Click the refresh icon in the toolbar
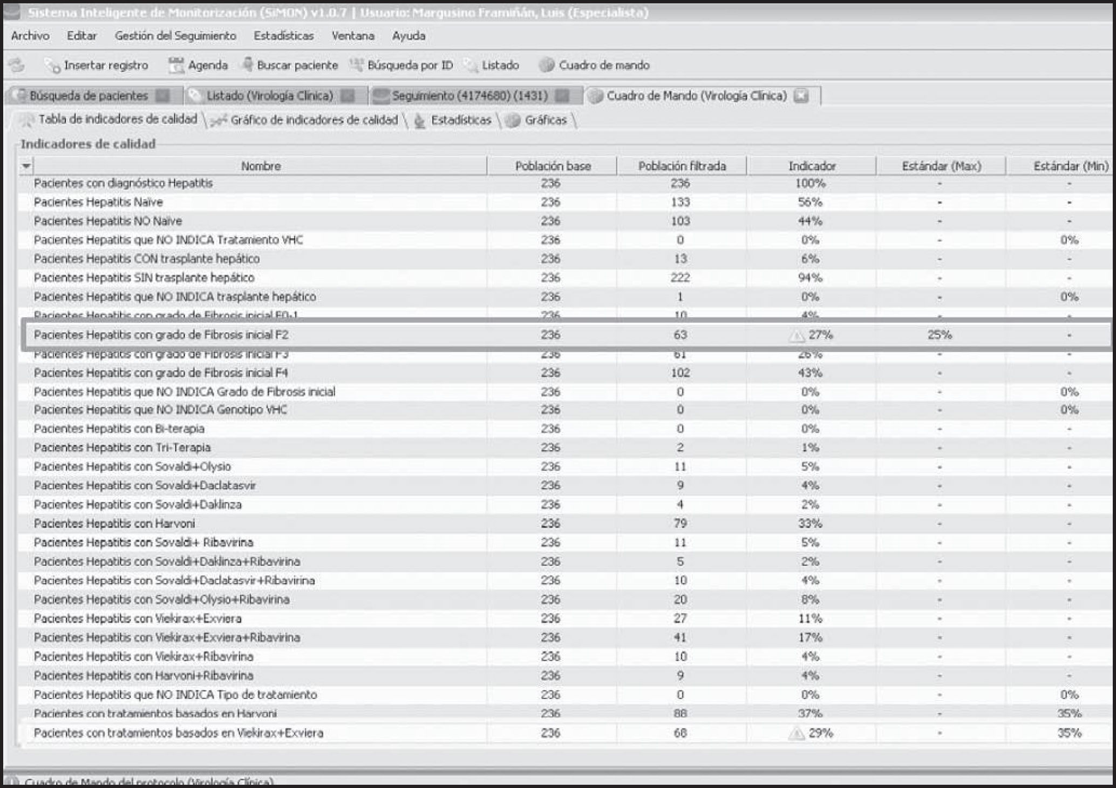 pos(17,65)
